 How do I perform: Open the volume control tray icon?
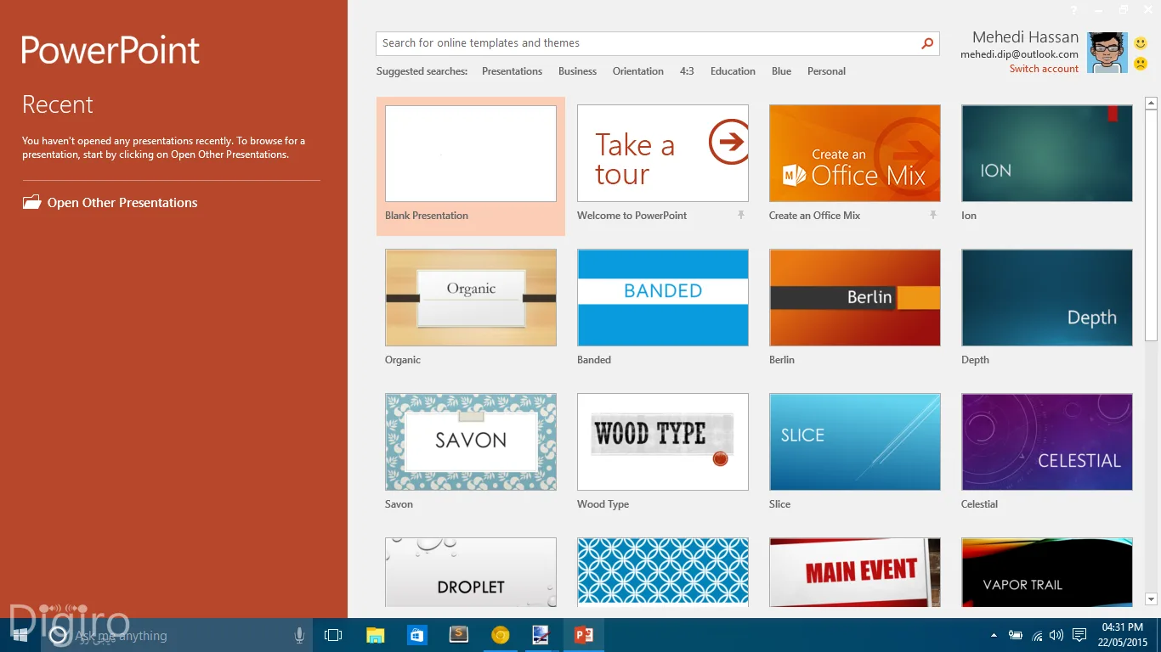click(1056, 635)
